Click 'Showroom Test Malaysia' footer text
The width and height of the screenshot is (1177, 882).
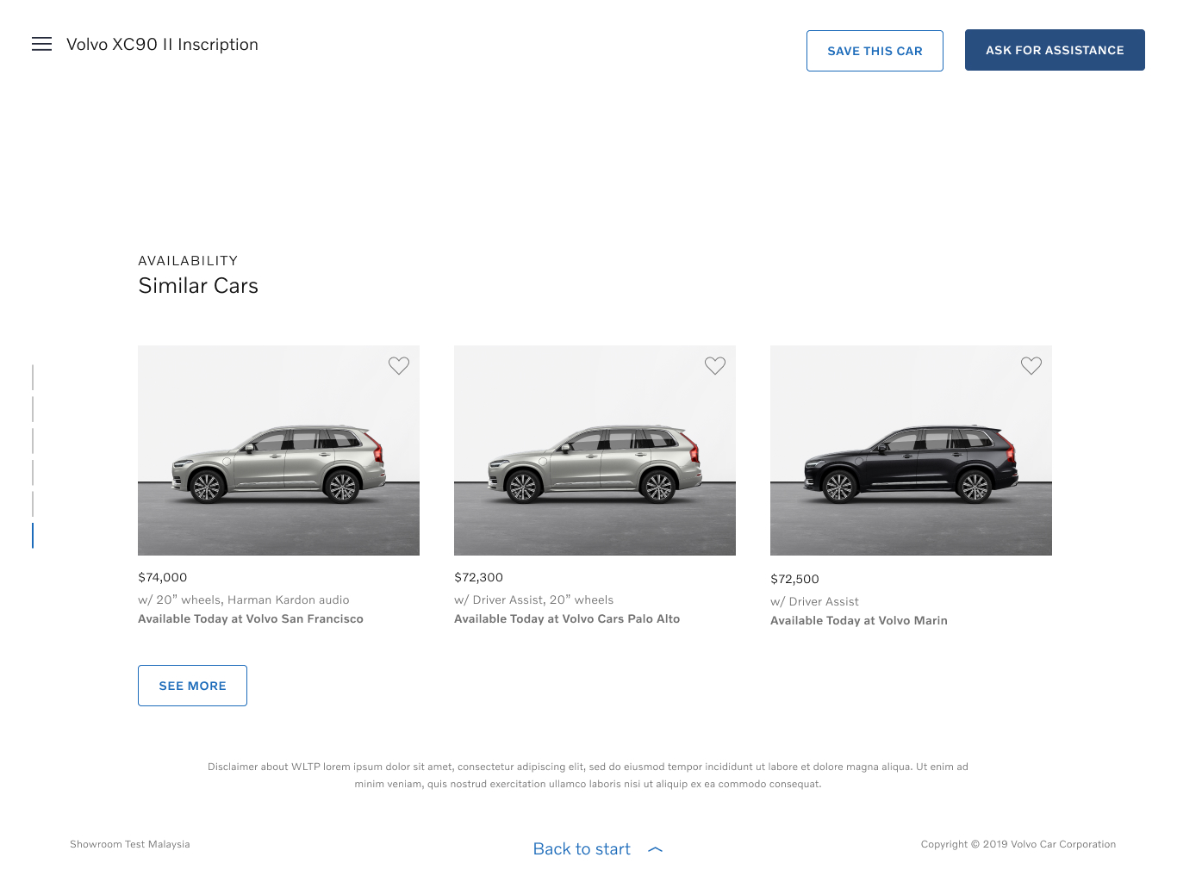(130, 844)
